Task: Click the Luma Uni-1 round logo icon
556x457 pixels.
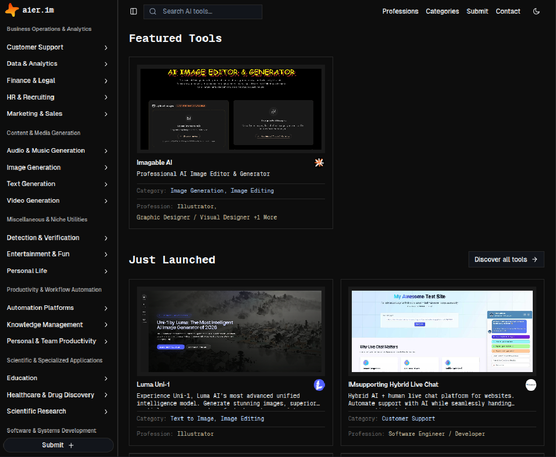Action: (x=319, y=385)
